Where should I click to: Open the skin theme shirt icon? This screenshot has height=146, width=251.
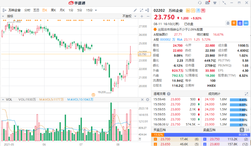tap(215, 3)
